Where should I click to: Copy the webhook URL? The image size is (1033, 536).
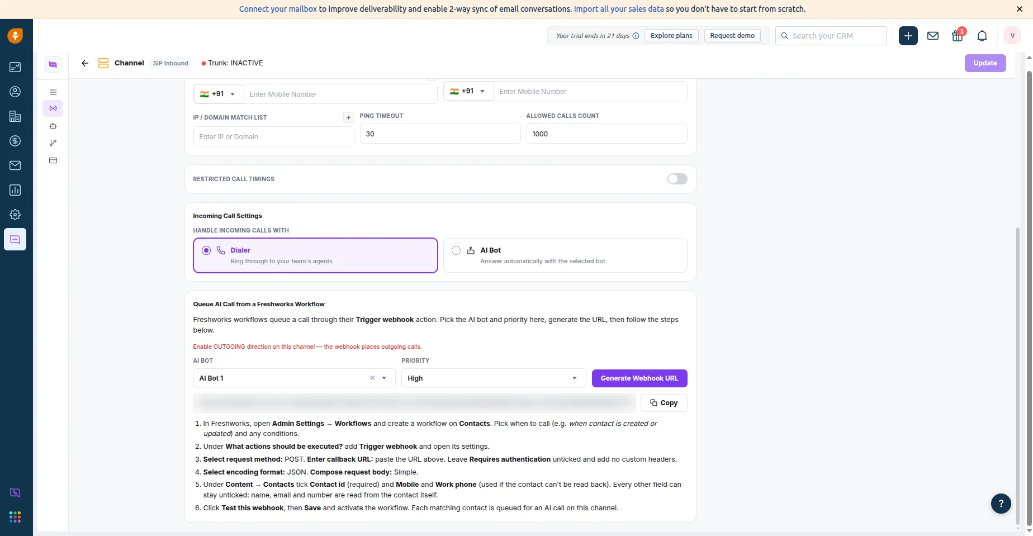(664, 403)
